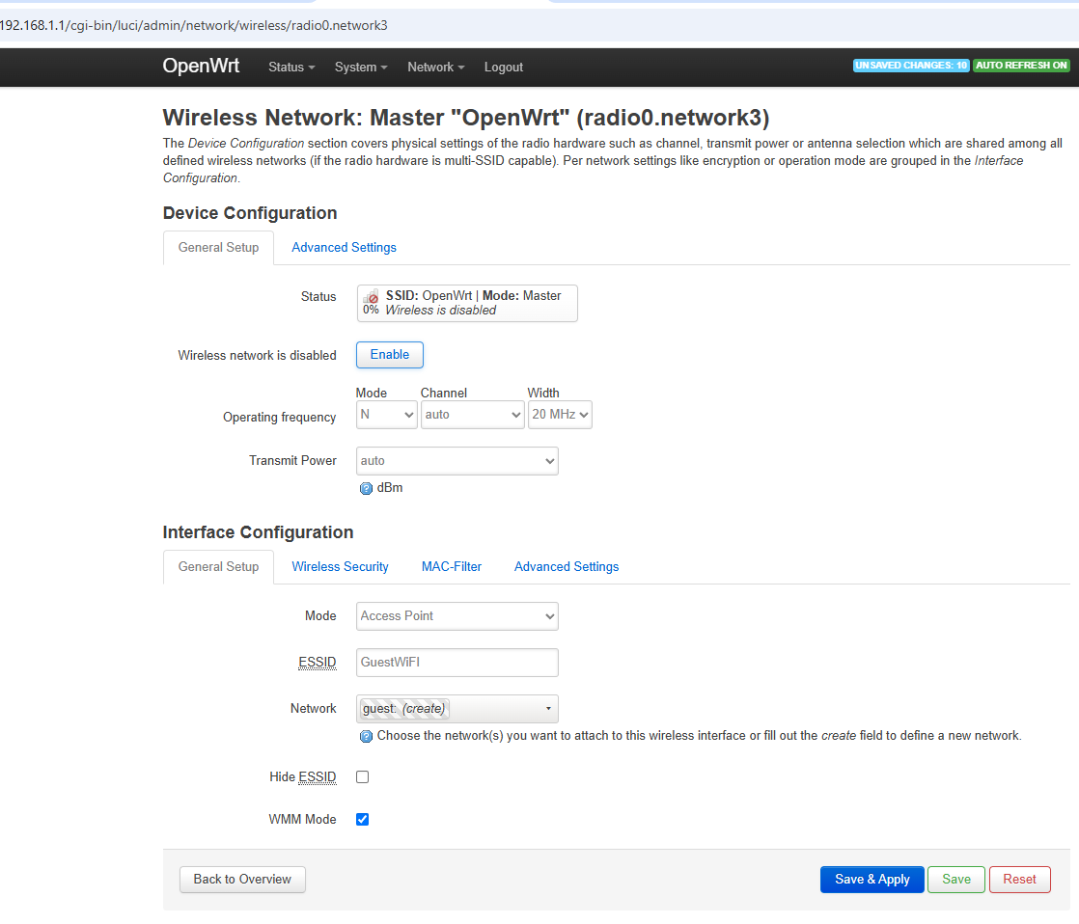1079x924 pixels.
Task: Click the page heading Wireless Network: Master "OpenWrt"
Action: pos(466,118)
